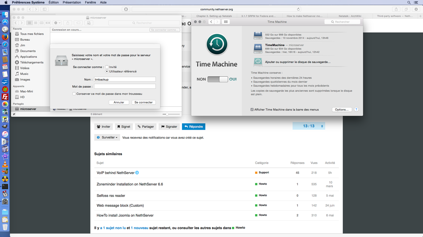
Task: Open FileZilla from the Dock
Action: click(5, 97)
